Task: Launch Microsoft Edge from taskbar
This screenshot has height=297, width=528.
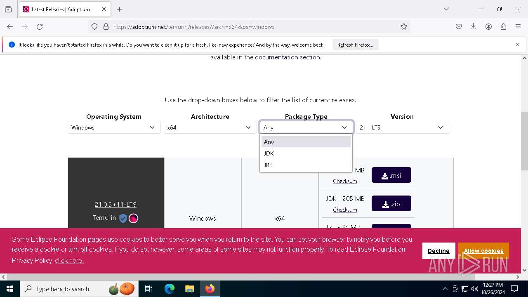Action: click(x=170, y=289)
